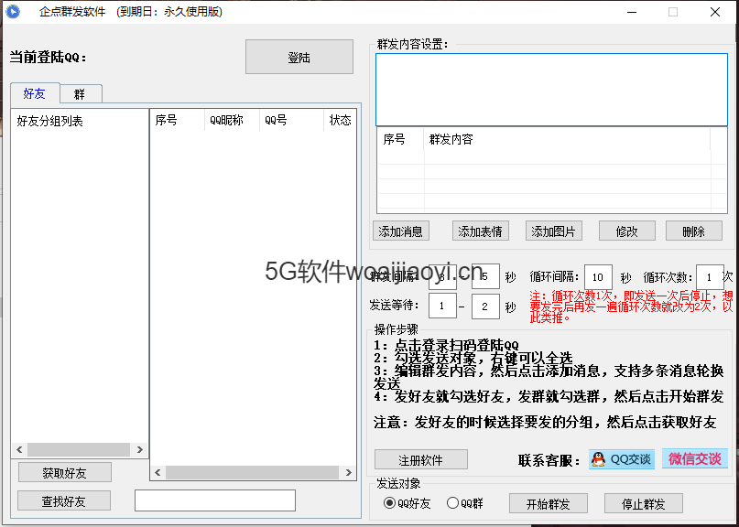Focus the 发送等待 minimum field showing 1
739x527 pixels.
[x=442, y=307]
